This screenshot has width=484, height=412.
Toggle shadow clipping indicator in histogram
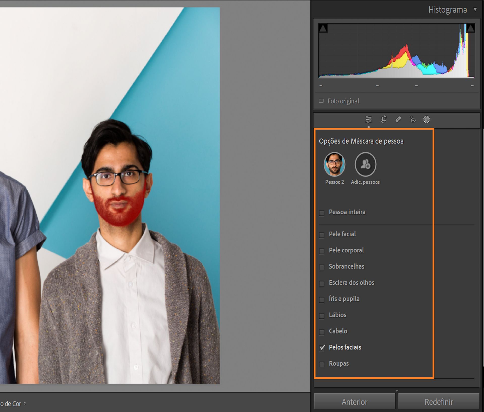point(323,28)
